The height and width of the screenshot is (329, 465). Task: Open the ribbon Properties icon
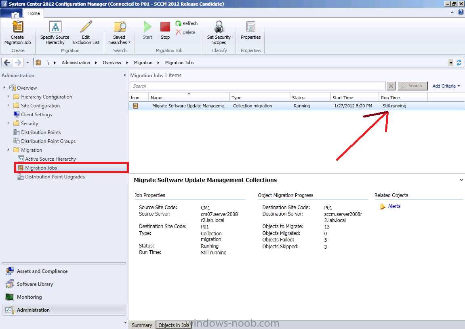(250, 27)
